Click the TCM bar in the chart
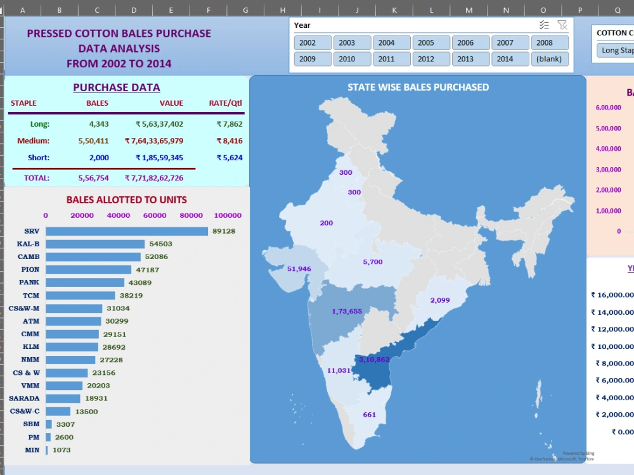Image resolution: width=634 pixels, height=475 pixels. [x=81, y=295]
